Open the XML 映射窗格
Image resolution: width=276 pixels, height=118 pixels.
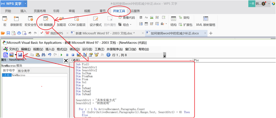[206, 21]
